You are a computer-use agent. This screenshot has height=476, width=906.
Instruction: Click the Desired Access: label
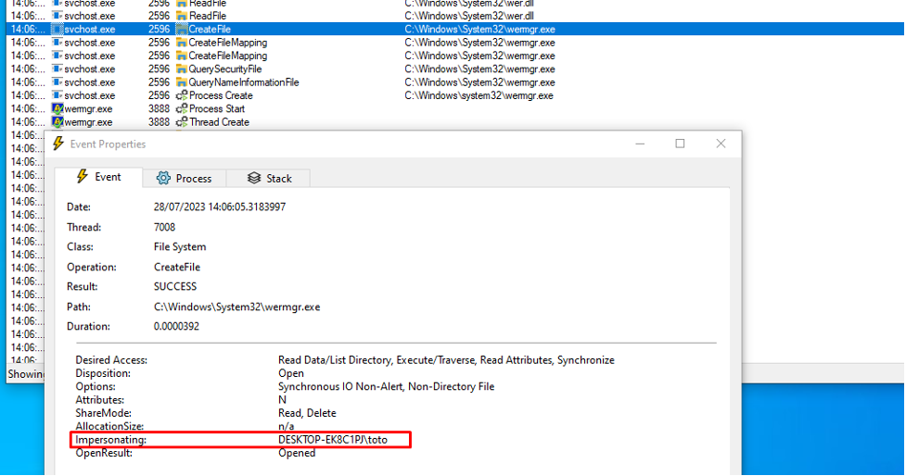click(x=111, y=360)
